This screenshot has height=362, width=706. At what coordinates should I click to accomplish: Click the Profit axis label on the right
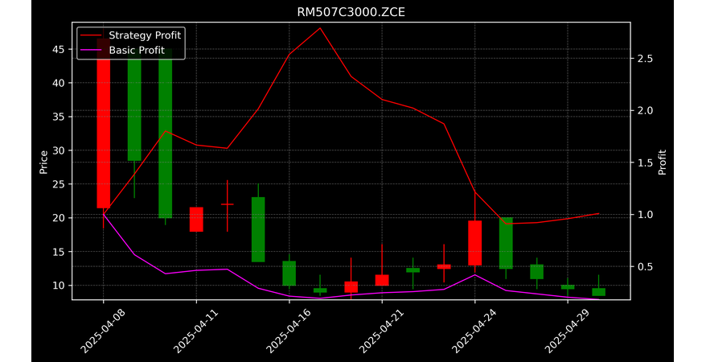(662, 162)
